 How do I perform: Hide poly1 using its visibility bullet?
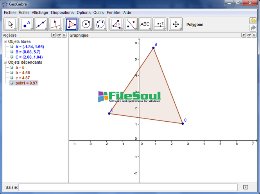pos(12,83)
